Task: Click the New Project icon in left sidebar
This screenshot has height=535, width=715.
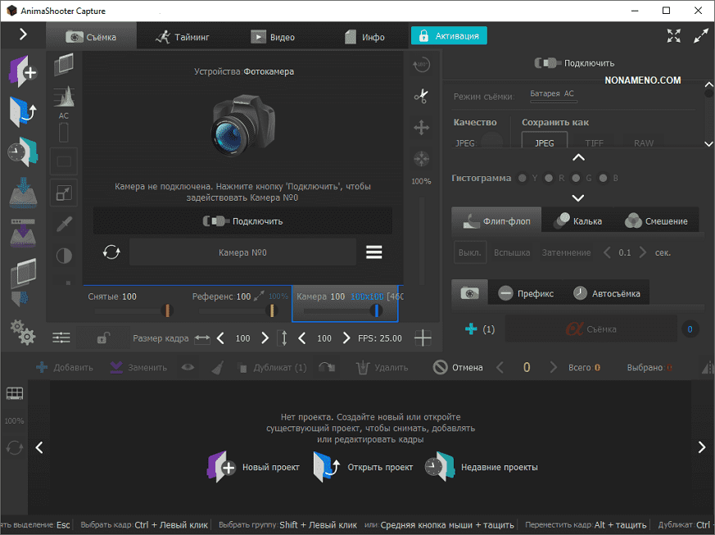Action: pyautogui.click(x=23, y=71)
